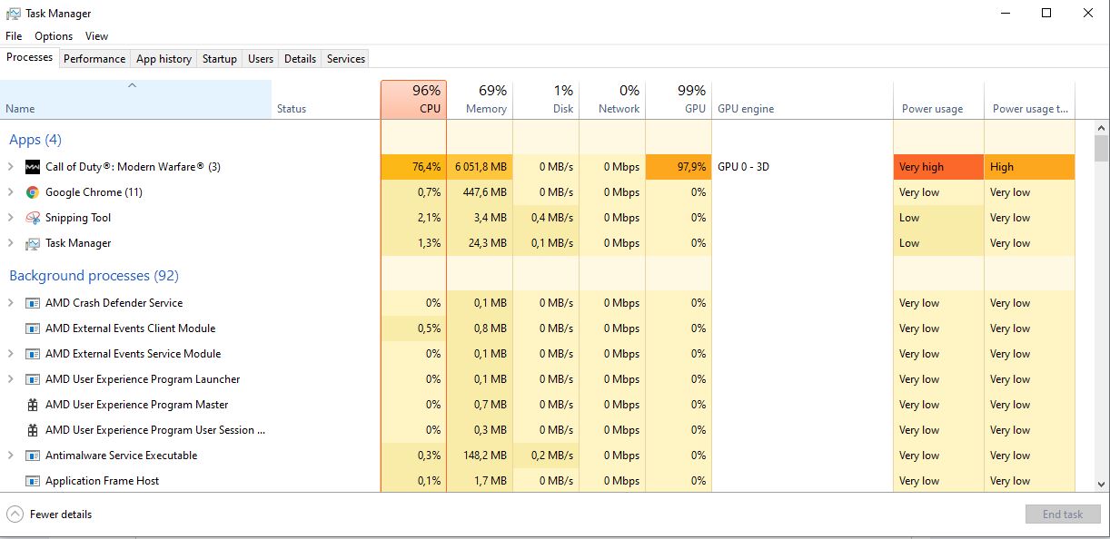Sort by the Name column header
The width and height of the screenshot is (1110, 539).
[x=135, y=100]
